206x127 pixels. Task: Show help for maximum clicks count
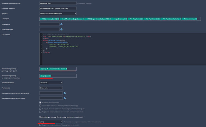[x=65, y=98]
